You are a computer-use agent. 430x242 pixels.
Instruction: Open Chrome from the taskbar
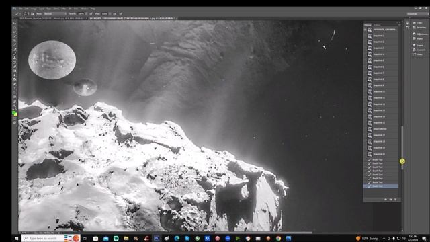[278, 238]
